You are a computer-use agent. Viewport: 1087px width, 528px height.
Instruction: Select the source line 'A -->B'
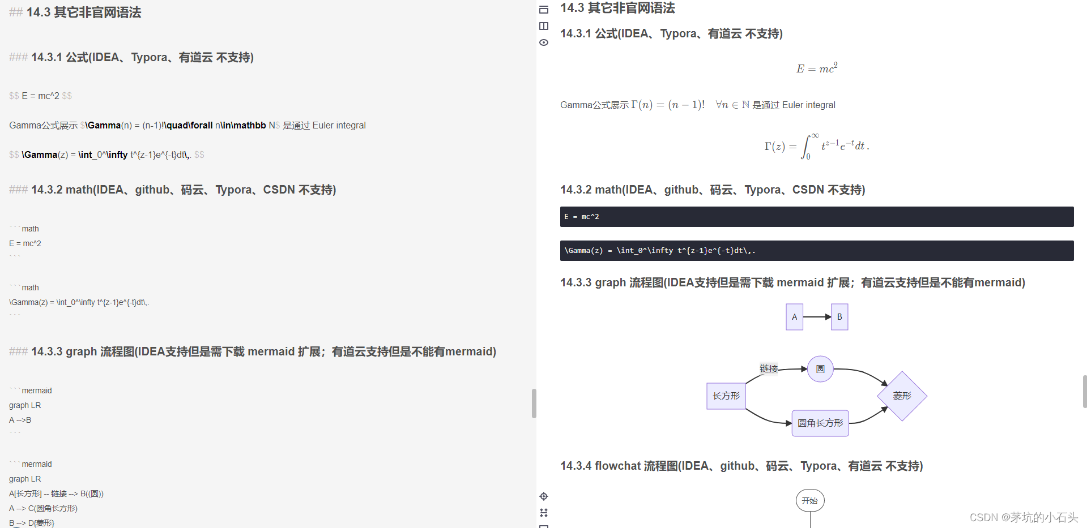pos(20,420)
